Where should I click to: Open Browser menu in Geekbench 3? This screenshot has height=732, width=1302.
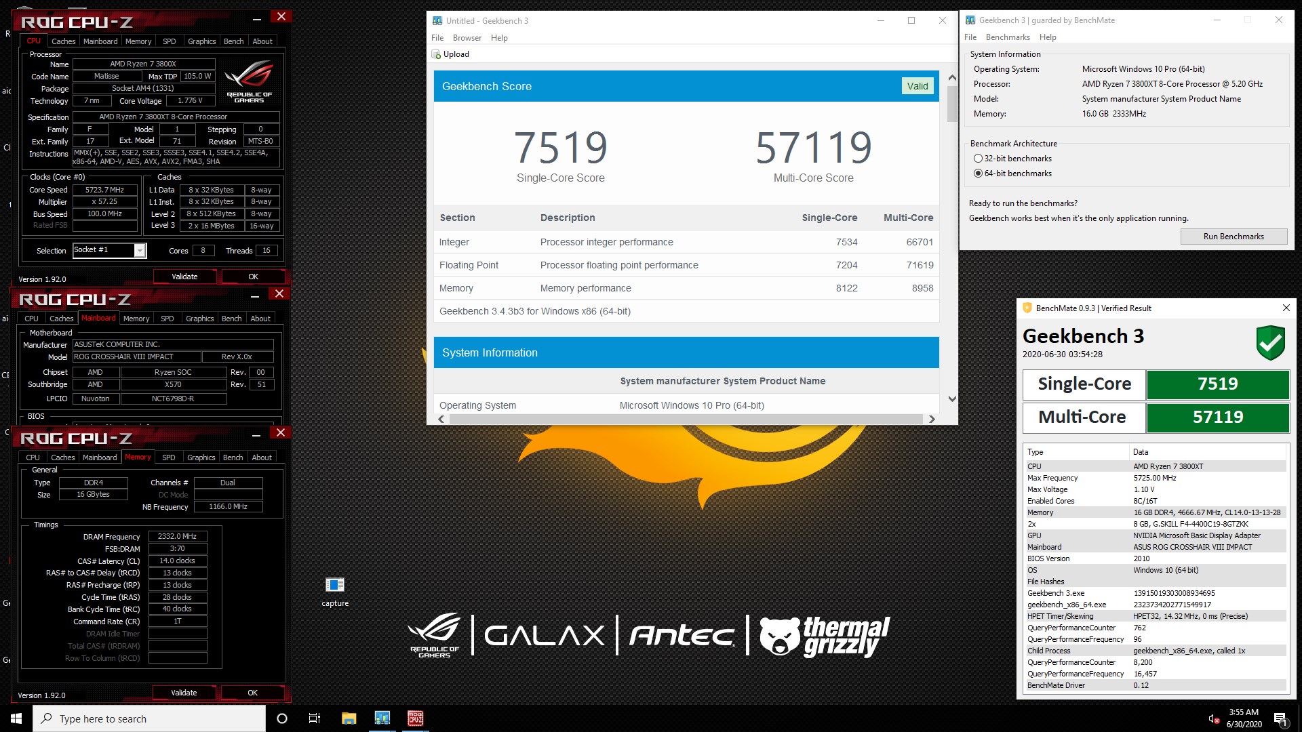[x=467, y=38]
